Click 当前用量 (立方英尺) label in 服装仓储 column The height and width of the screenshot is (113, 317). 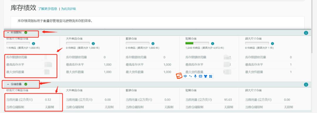(x=139, y=100)
